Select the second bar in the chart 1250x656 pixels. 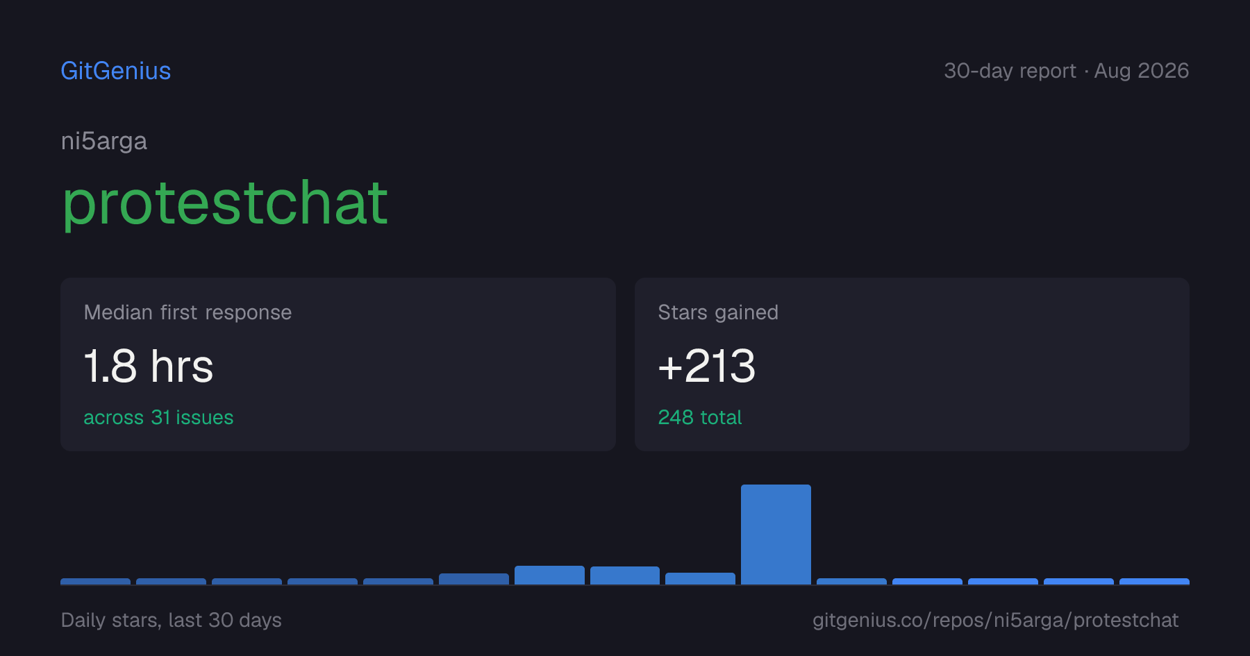point(171,581)
